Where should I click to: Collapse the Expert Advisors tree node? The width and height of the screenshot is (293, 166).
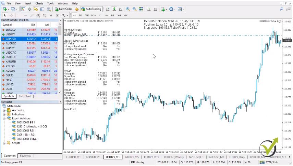pos(4,119)
